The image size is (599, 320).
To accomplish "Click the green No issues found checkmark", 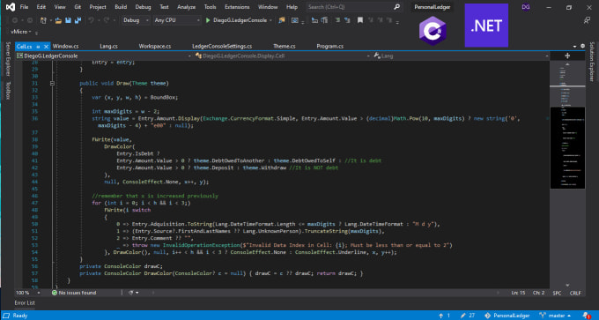I will click(55, 293).
